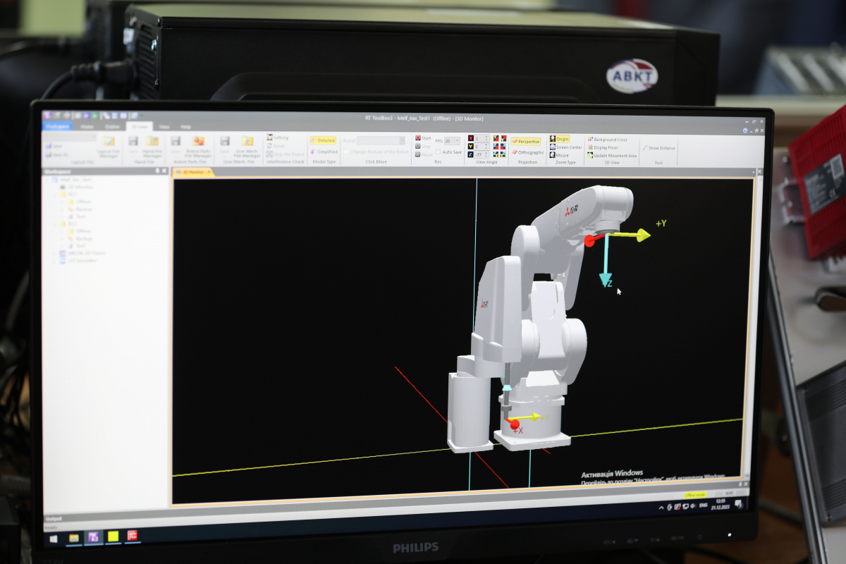Viewport: 846px width, 564px height.
Task: Select the Origin zoom type
Action: [x=560, y=139]
